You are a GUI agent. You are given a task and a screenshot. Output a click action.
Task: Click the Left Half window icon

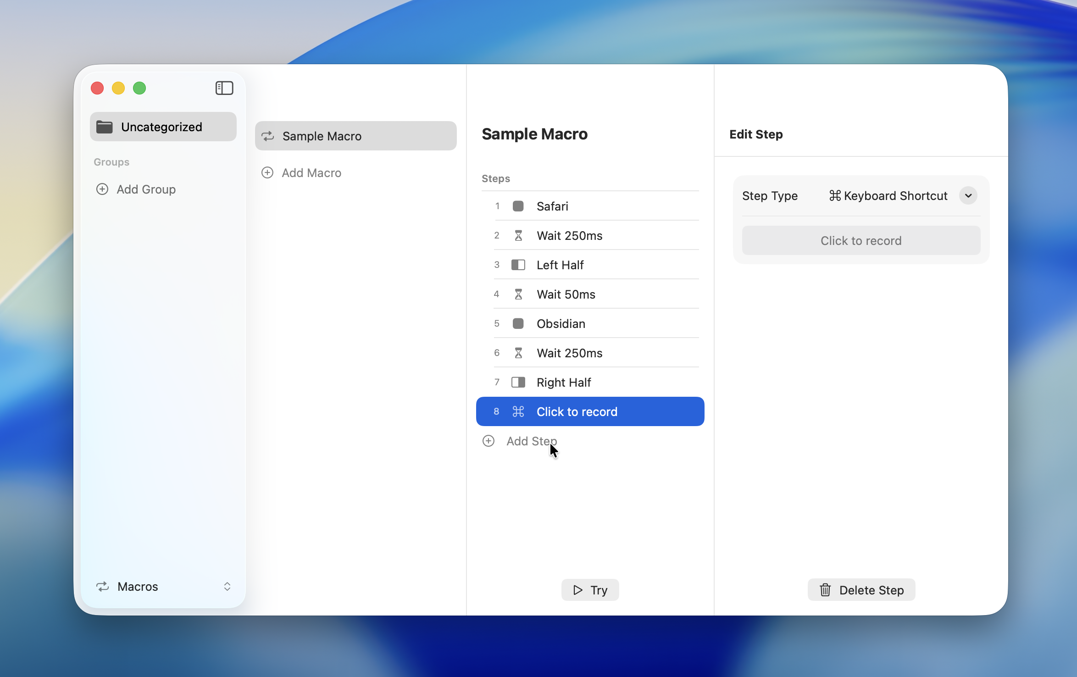point(518,265)
